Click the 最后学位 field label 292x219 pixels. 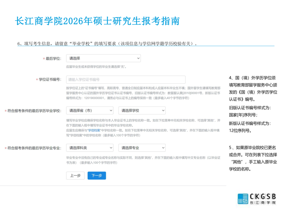tap(53, 59)
